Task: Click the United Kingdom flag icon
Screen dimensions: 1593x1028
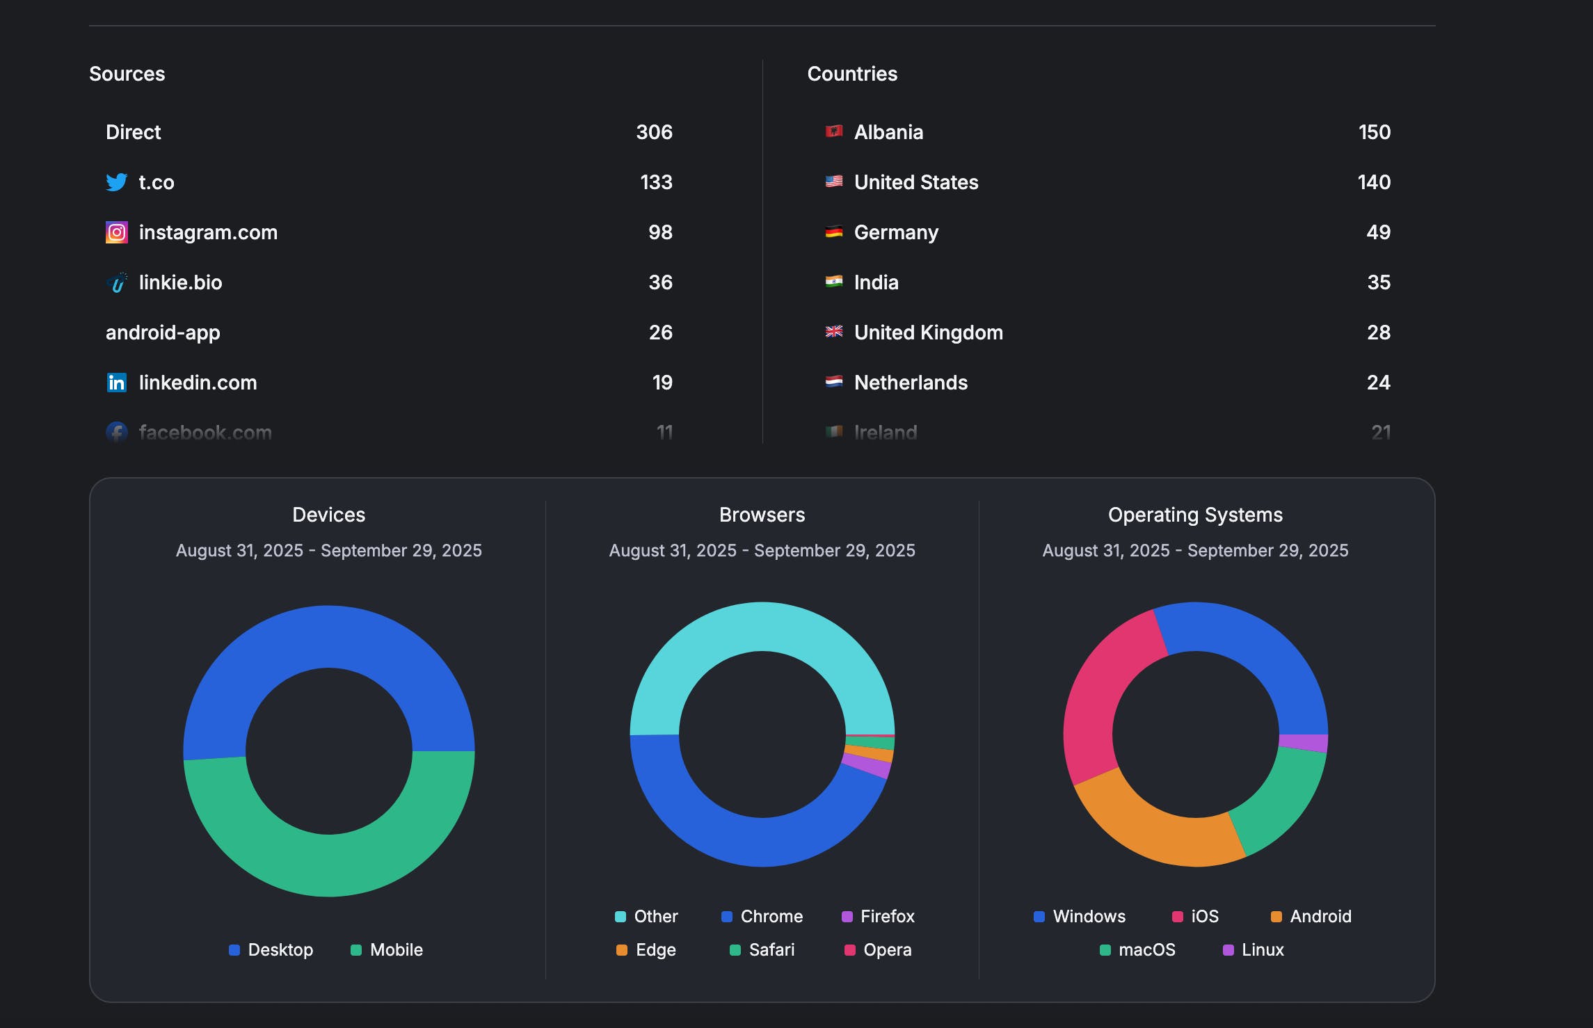Action: point(833,332)
